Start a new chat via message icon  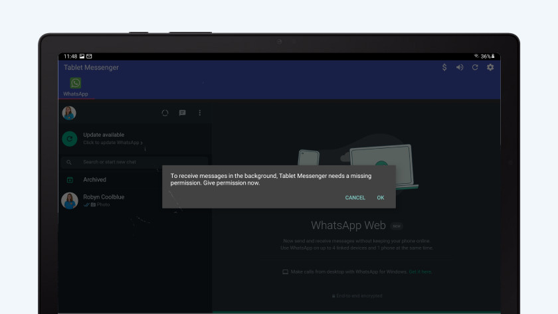coord(182,113)
